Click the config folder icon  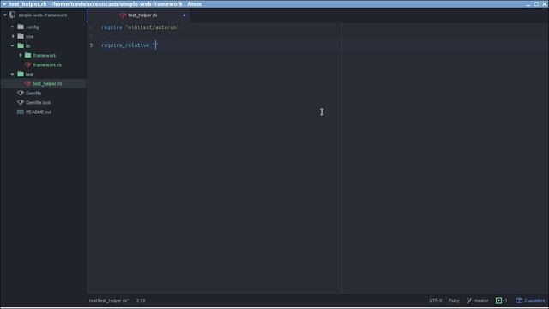(21, 27)
